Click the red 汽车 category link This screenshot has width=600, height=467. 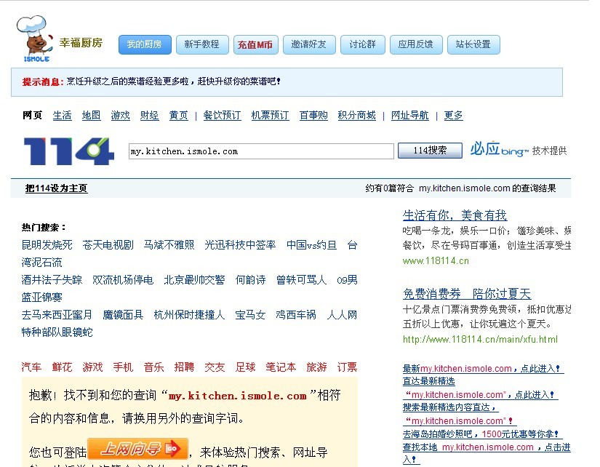tap(31, 367)
